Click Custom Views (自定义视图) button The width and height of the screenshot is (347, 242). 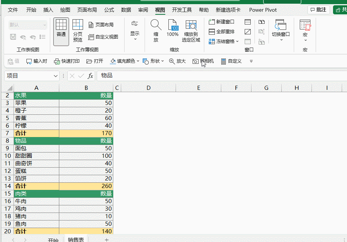[x=103, y=37]
